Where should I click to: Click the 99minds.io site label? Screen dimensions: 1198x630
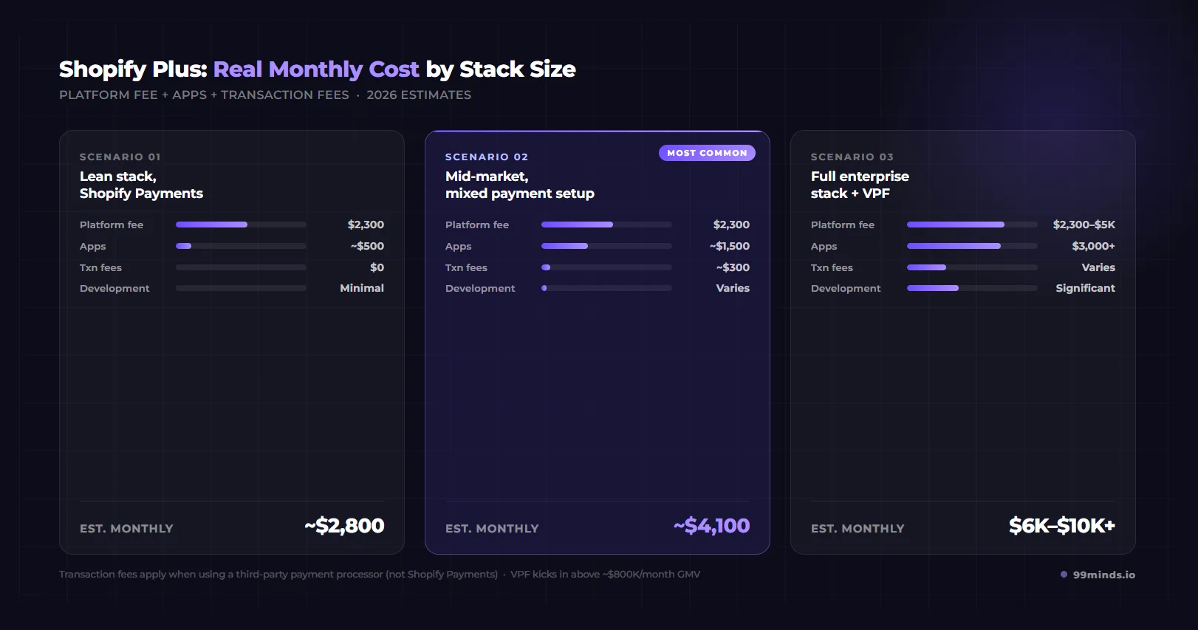tap(1103, 575)
